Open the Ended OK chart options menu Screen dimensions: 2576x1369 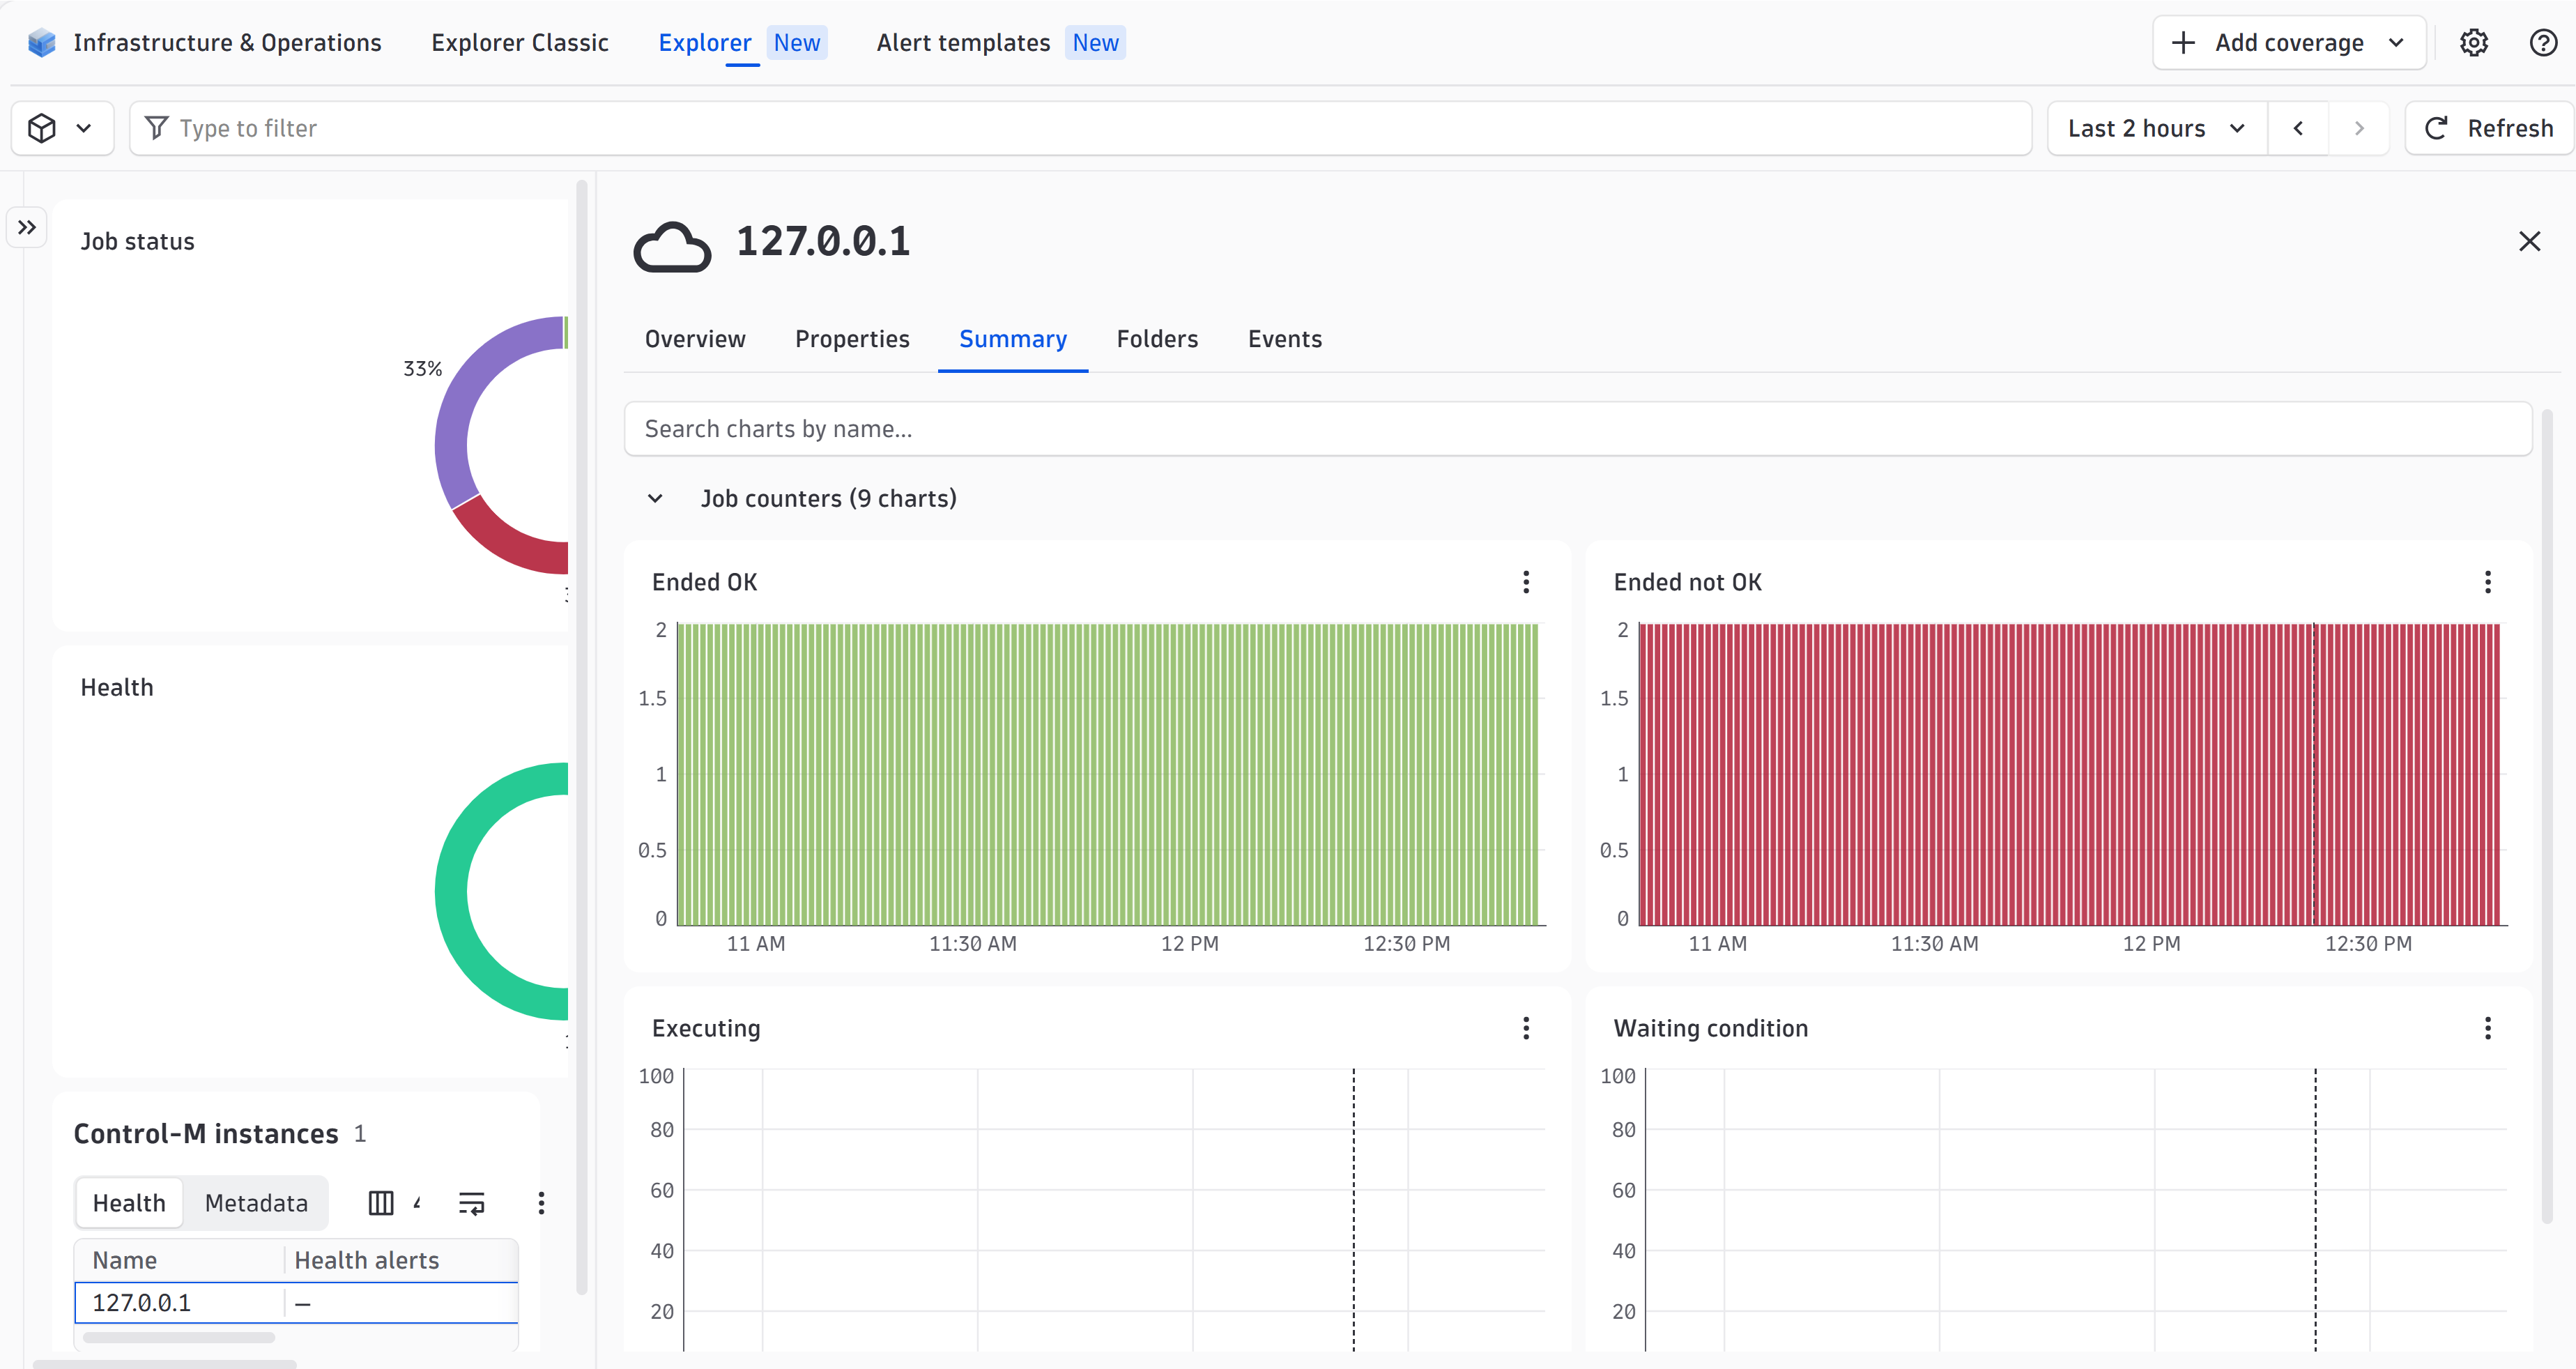coord(1525,582)
